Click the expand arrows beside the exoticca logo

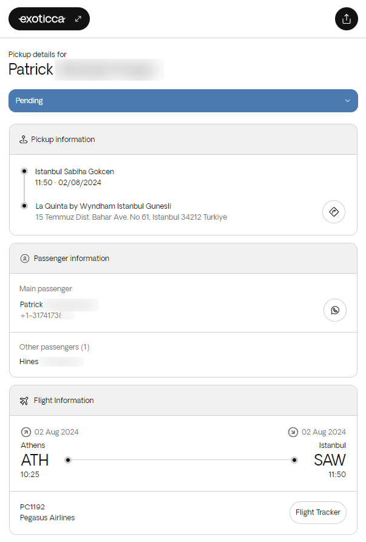point(78,19)
